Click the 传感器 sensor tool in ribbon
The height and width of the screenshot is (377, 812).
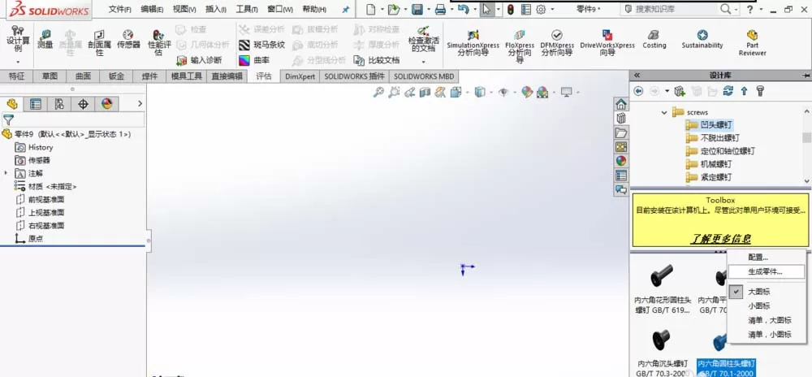point(128,39)
